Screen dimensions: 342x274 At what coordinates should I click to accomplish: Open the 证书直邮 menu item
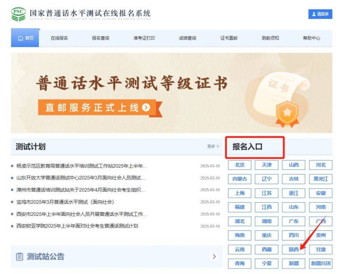pyautogui.click(x=229, y=38)
